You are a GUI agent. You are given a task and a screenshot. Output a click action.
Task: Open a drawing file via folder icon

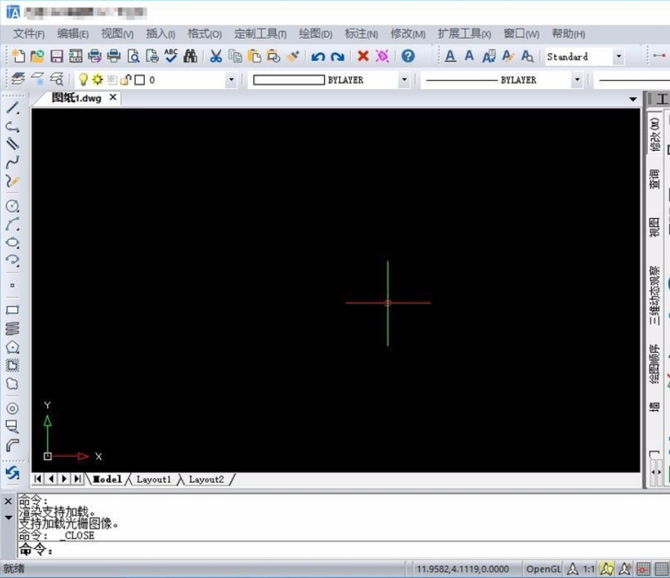(37, 56)
